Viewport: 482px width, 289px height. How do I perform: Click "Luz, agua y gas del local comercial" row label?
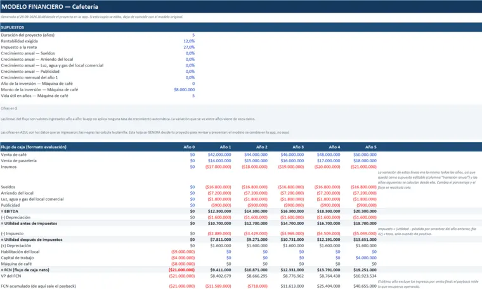click(x=32, y=199)
